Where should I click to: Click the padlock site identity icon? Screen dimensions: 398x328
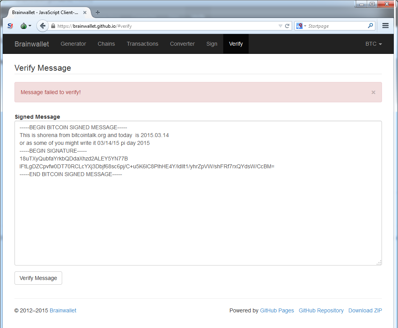(x=53, y=26)
